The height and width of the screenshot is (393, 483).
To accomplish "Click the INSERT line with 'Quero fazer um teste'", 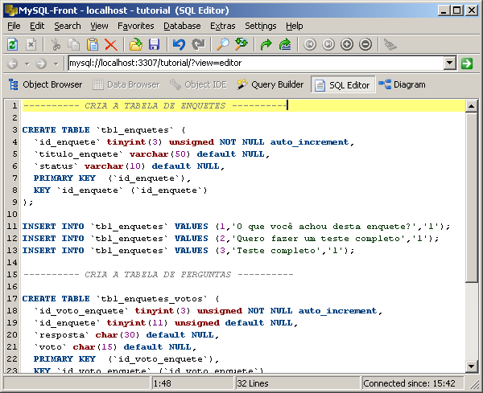I will (230, 239).
